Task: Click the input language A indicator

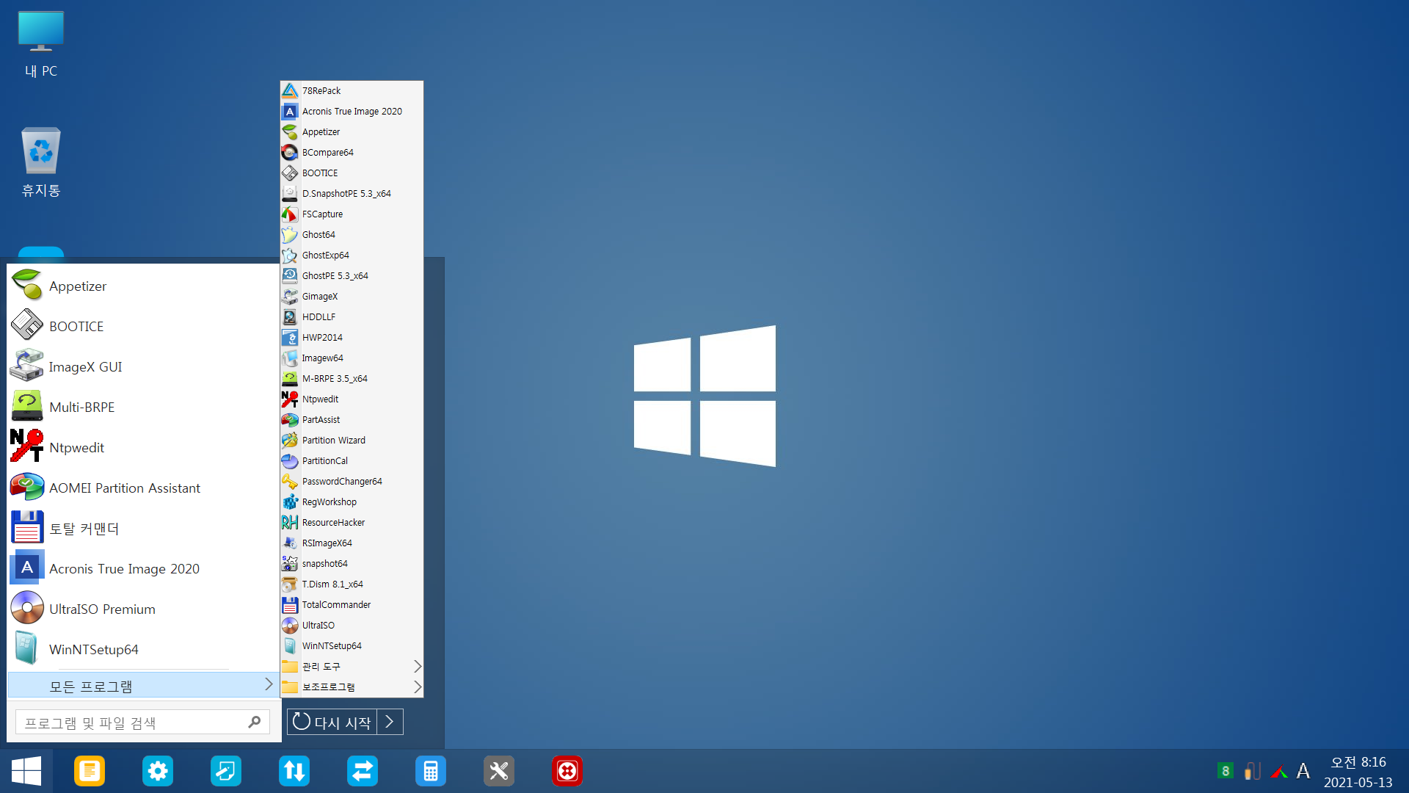Action: [x=1303, y=771]
